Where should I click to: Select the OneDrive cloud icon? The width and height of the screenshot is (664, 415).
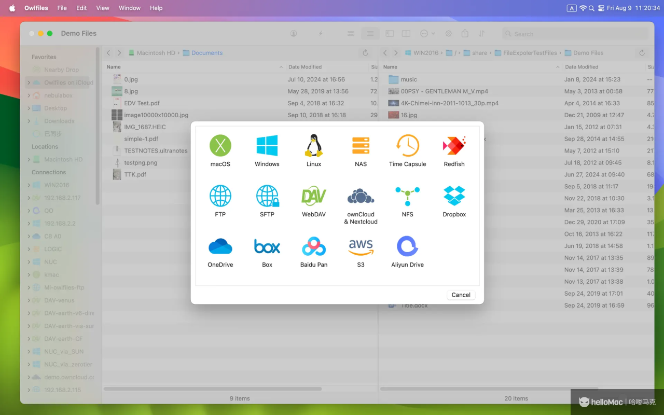point(220,246)
